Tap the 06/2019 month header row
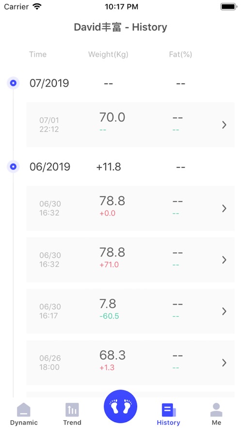The image size is (241, 429). [120, 166]
